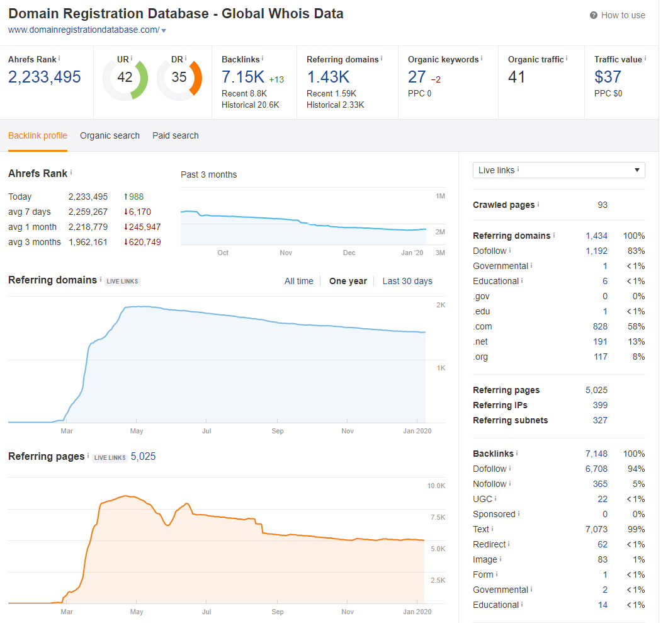Click info icon beside DR gauge label
This screenshot has height=623, width=668.
pyautogui.click(x=186, y=59)
